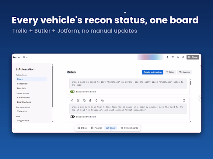The image size is (213, 159).
Task: Open Suggestions in the sidebar
Action: point(23,121)
